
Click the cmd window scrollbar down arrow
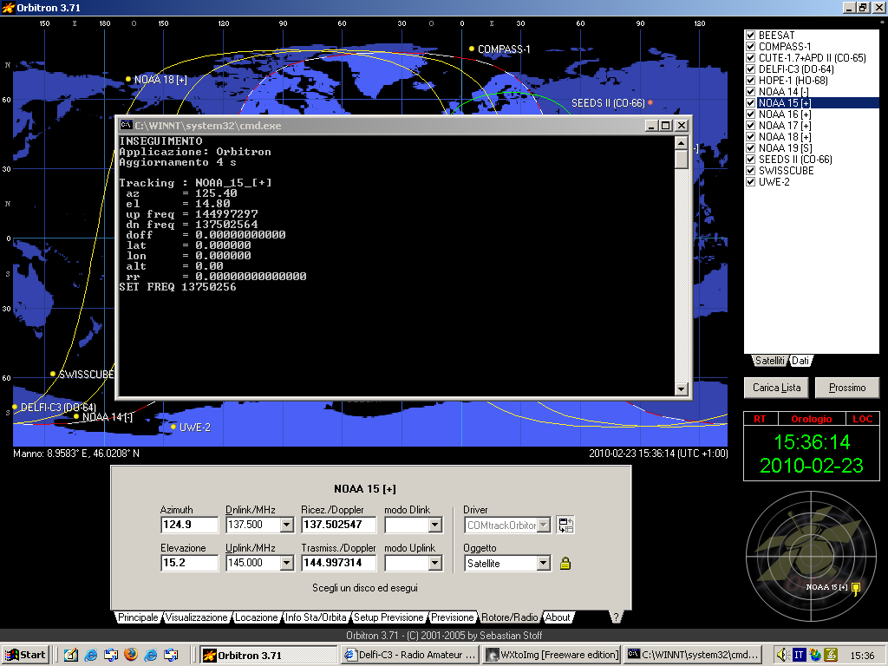coord(682,389)
